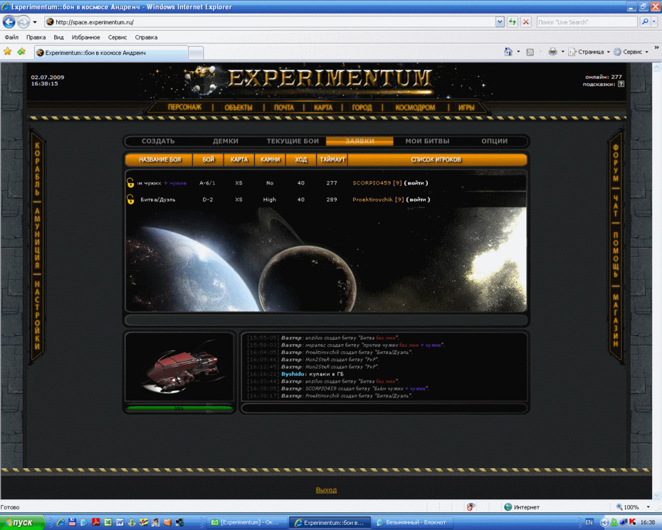Open the КОСМОДРОМ game menu
The width and height of the screenshot is (662, 530).
point(415,108)
